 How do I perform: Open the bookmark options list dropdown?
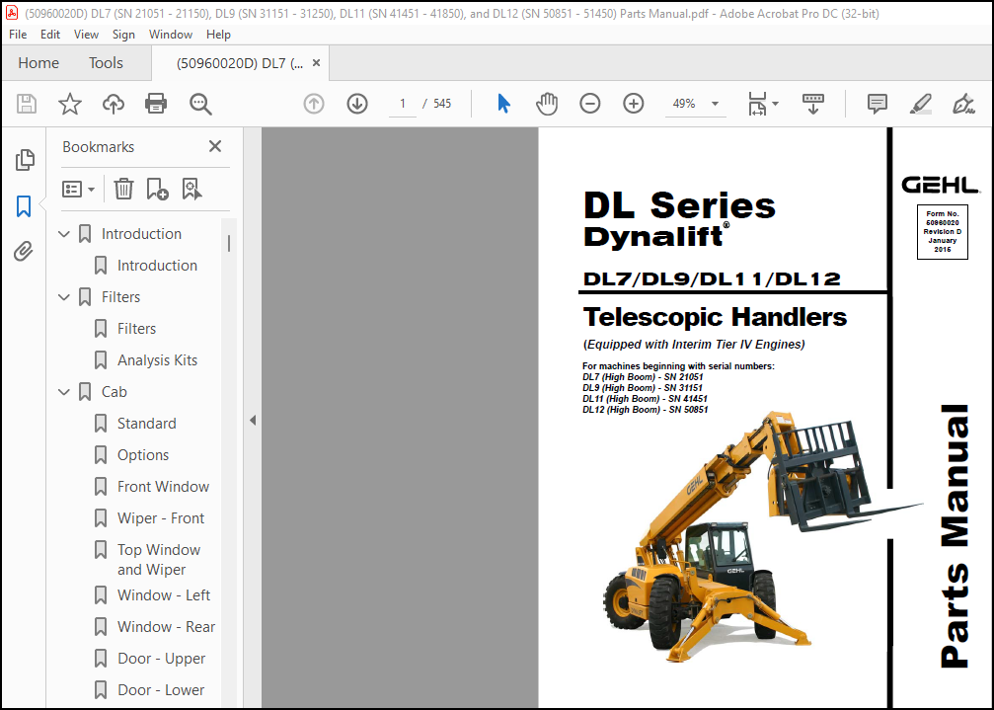click(x=78, y=189)
